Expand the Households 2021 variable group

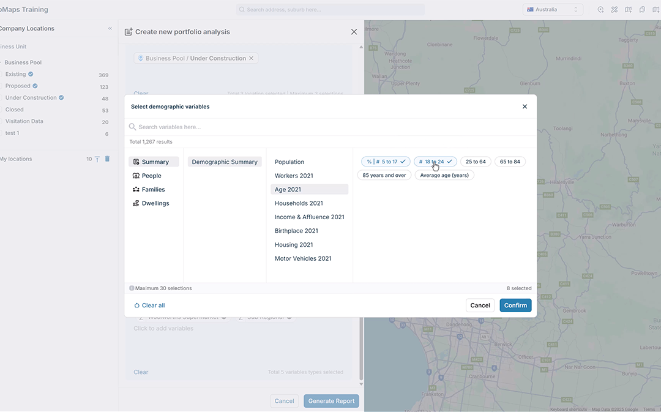coord(299,203)
